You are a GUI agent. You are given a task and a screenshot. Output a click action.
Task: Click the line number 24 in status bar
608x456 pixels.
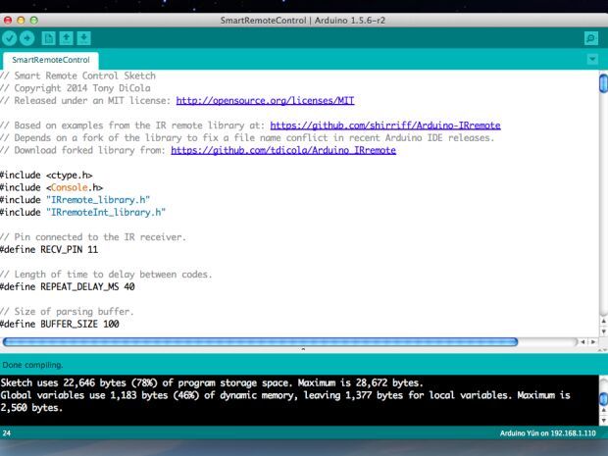[x=7, y=433]
